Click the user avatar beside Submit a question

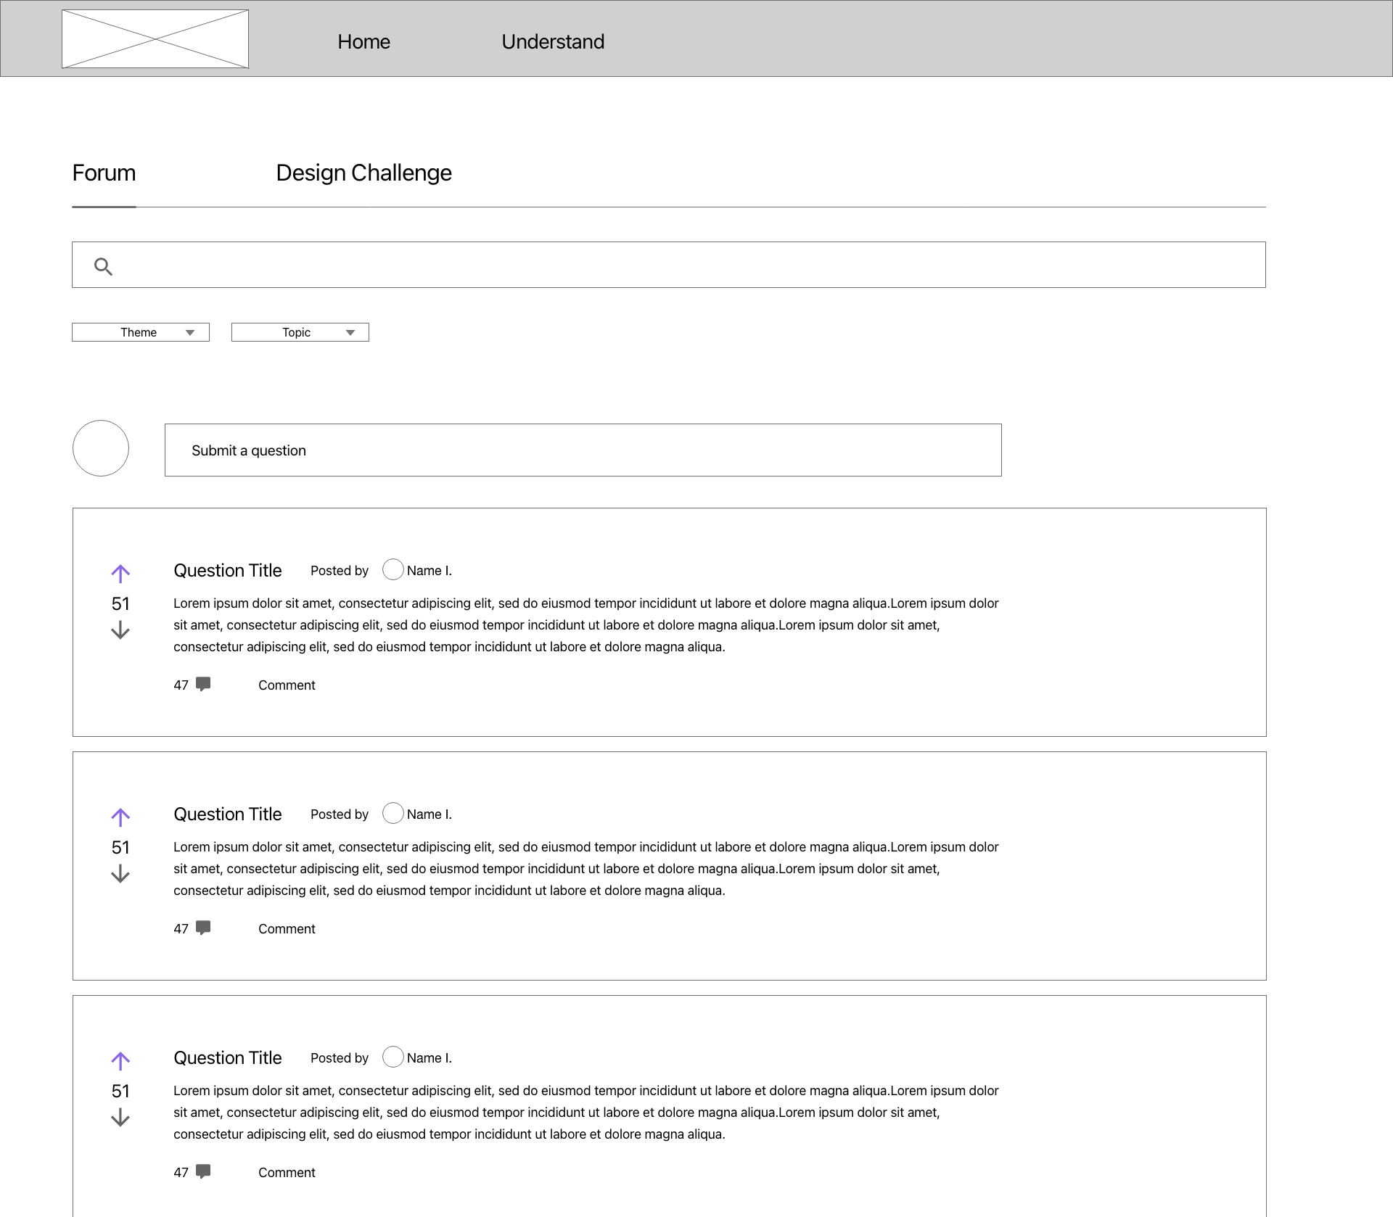(x=101, y=448)
